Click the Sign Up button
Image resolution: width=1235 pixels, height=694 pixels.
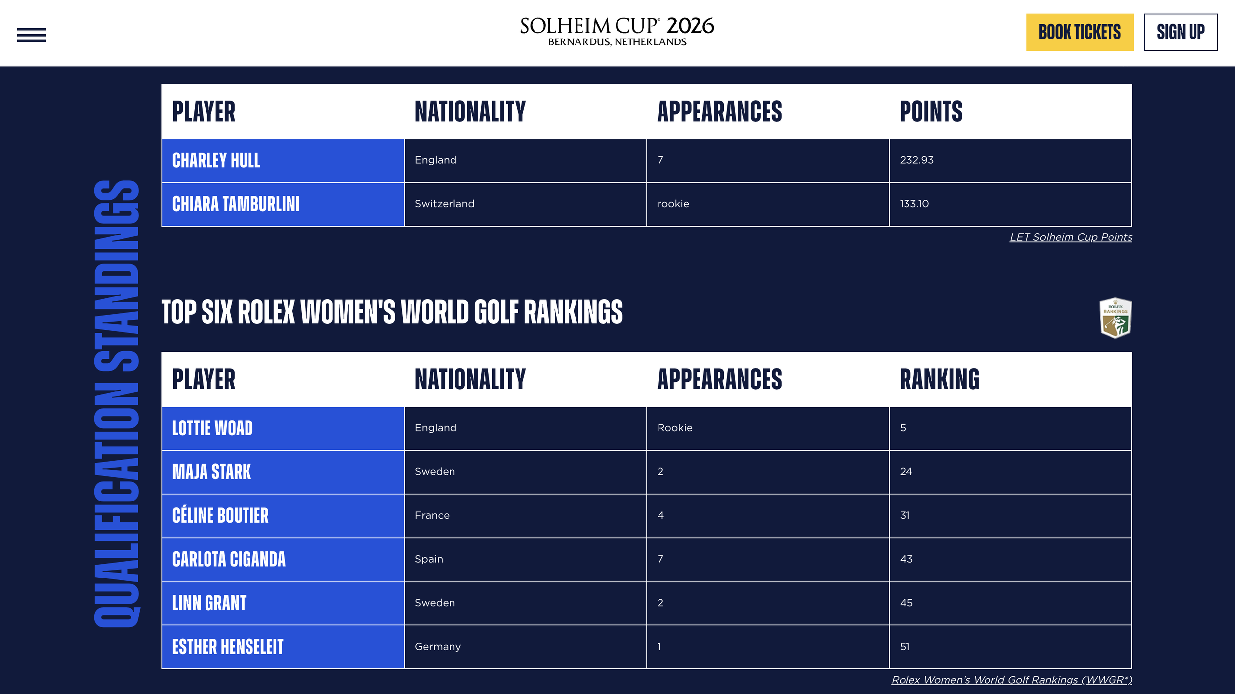(1181, 32)
